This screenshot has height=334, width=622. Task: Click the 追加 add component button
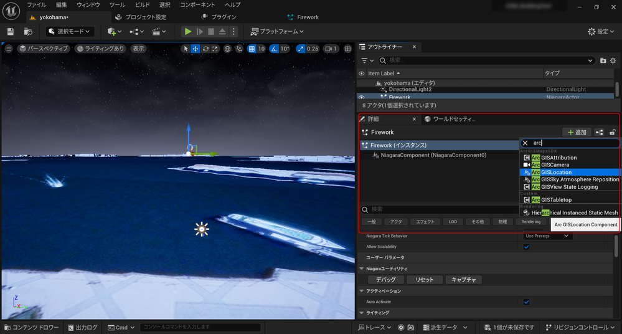[x=577, y=132]
